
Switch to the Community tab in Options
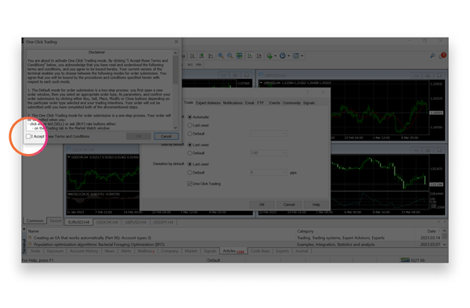point(291,103)
